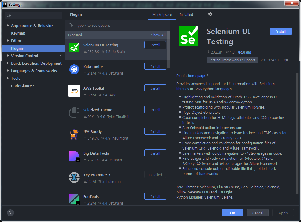This screenshot has height=222, width=301.
Task: Click Installed button for Key Promoter X
Action: coord(155,175)
